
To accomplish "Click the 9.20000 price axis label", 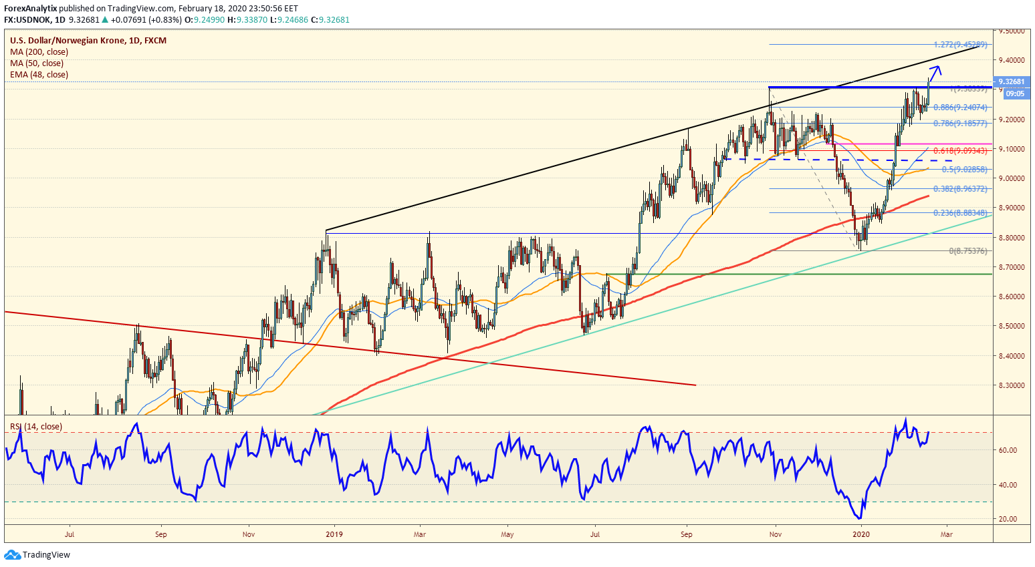I will [x=1012, y=120].
